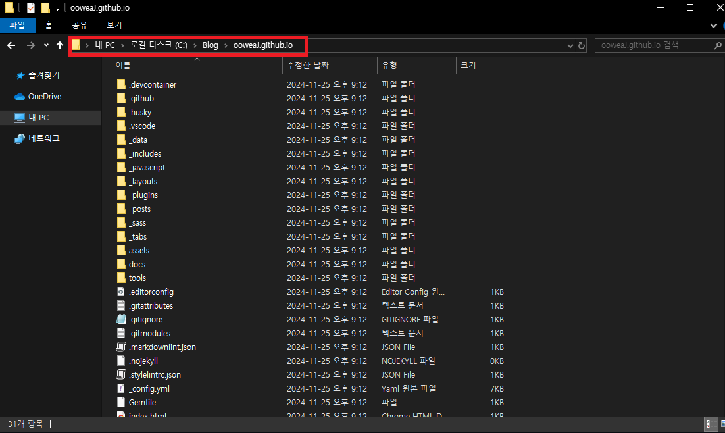725x433 pixels.
Task: Open OneDrive in the sidebar
Action: [x=44, y=97]
